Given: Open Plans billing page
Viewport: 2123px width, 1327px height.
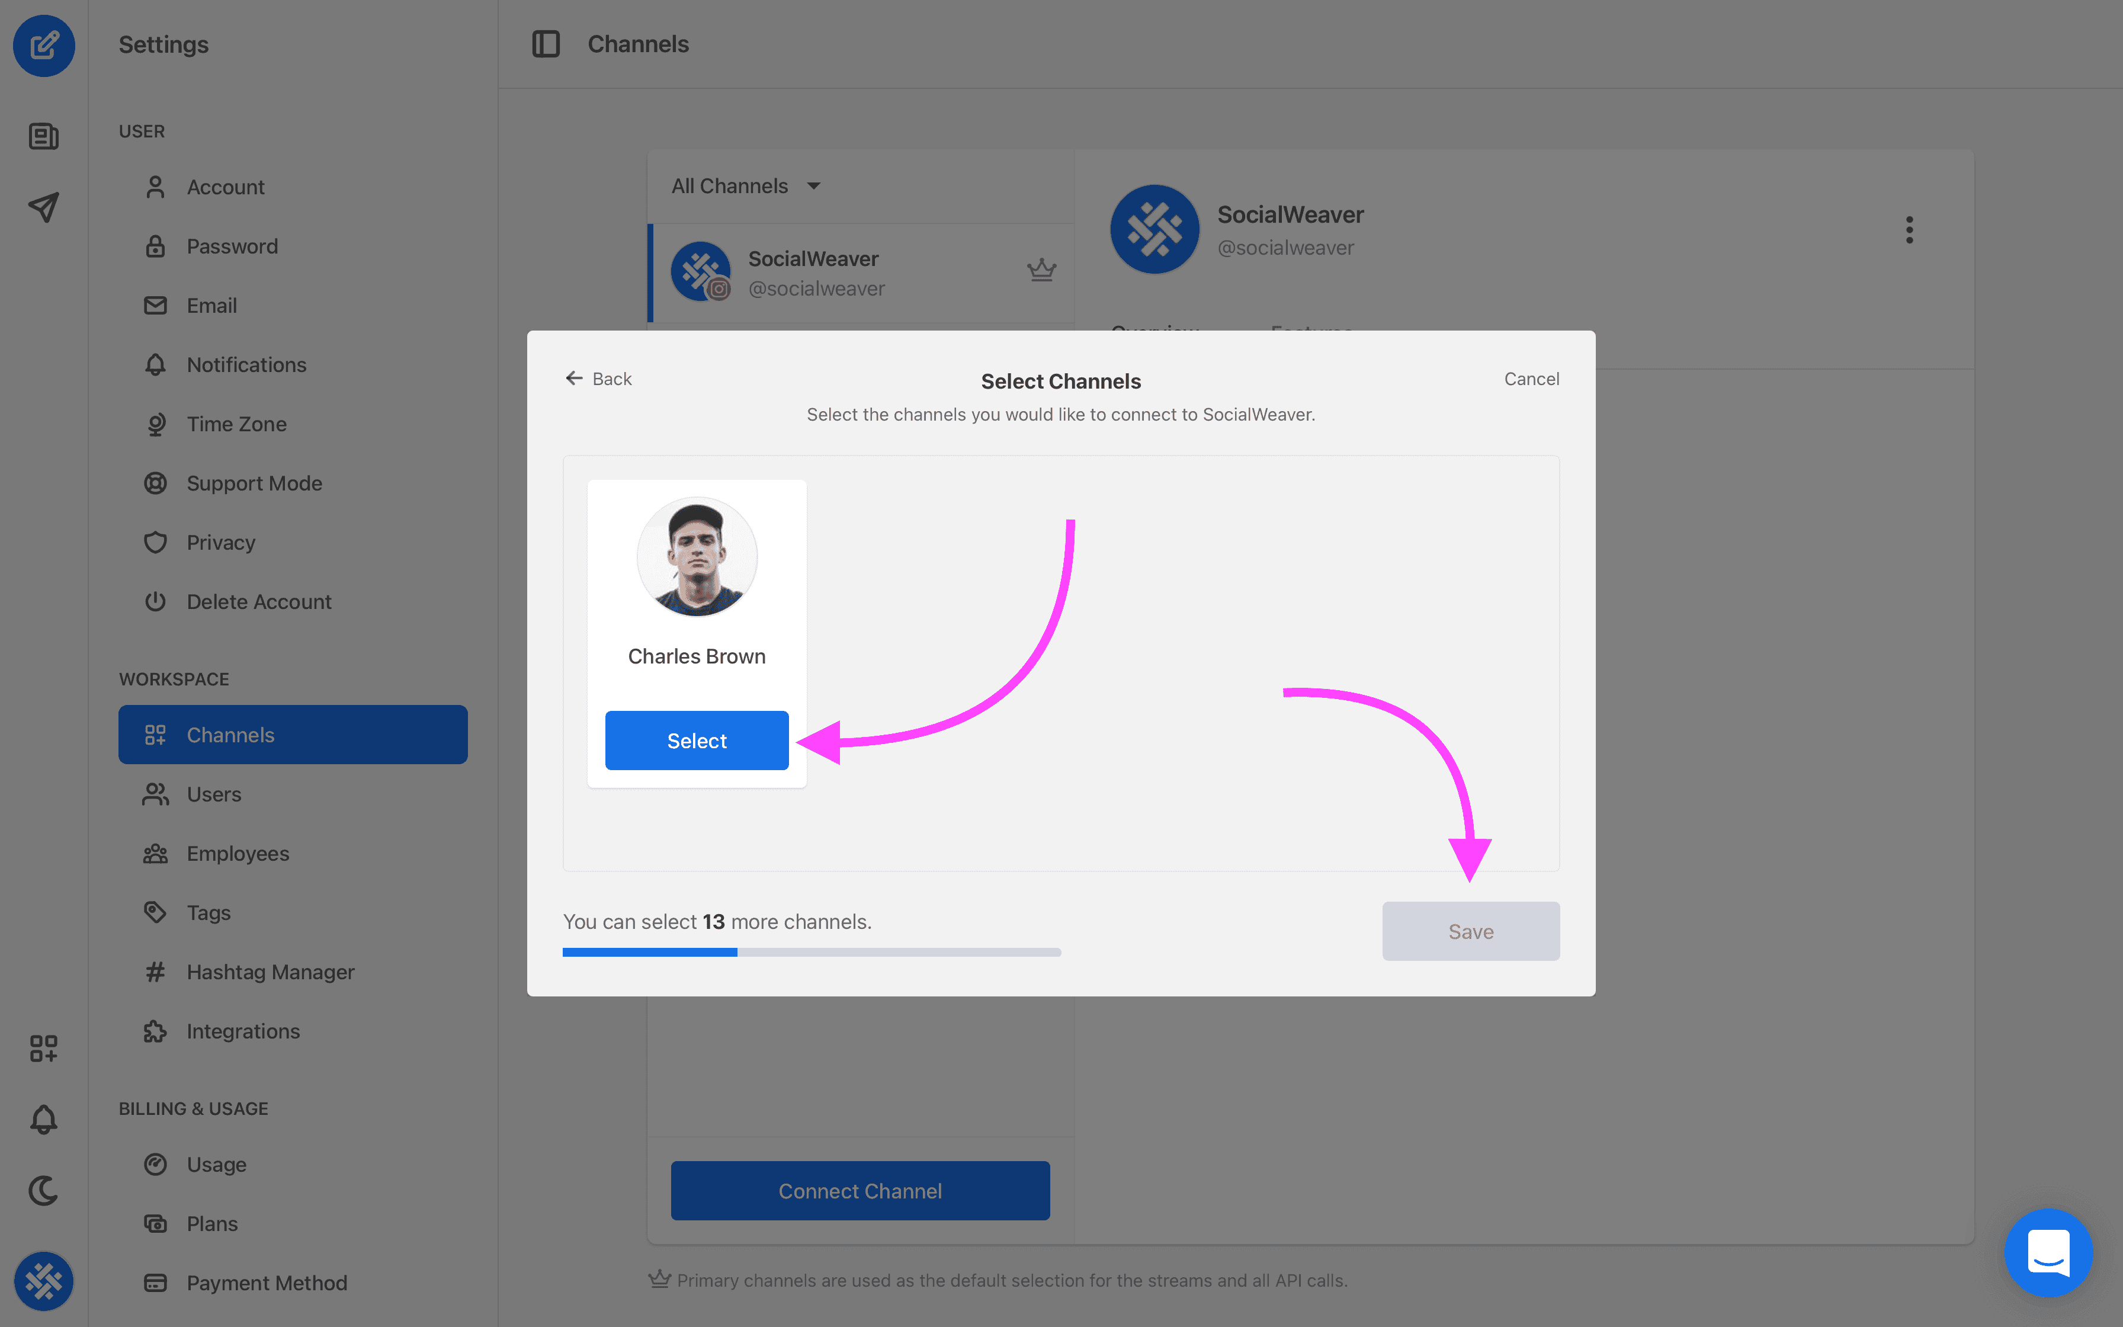Looking at the screenshot, I should pyautogui.click(x=293, y=1223).
